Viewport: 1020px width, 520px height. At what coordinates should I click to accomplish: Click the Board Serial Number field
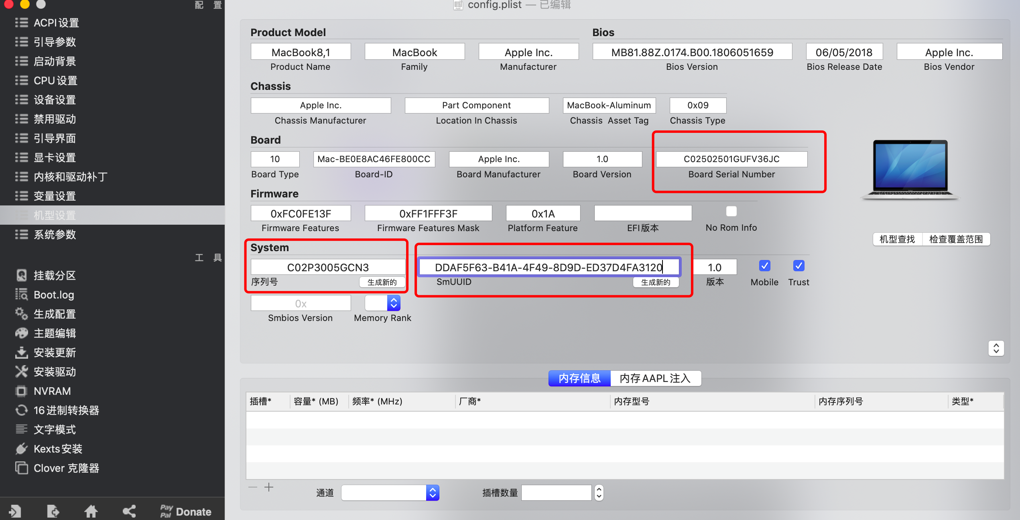tap(731, 159)
